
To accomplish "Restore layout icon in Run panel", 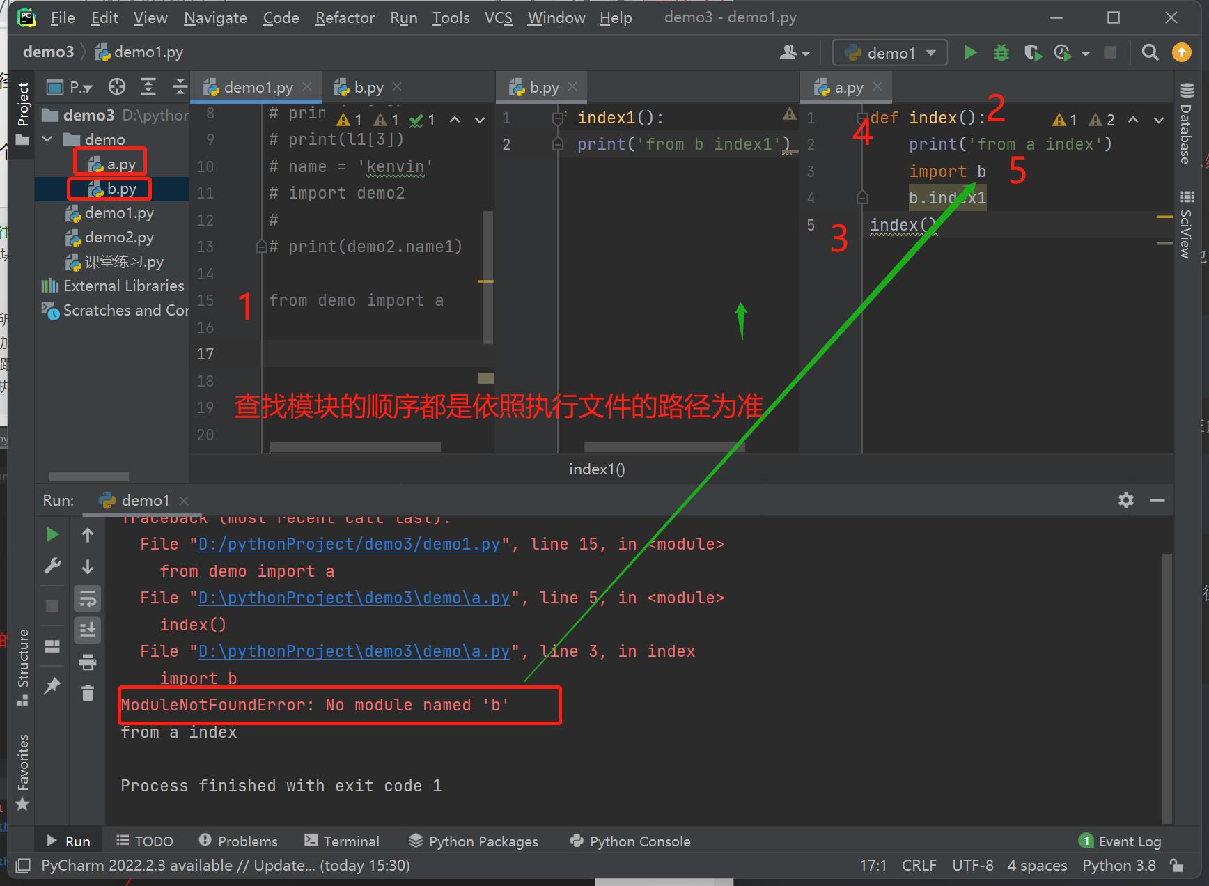I will [52, 647].
